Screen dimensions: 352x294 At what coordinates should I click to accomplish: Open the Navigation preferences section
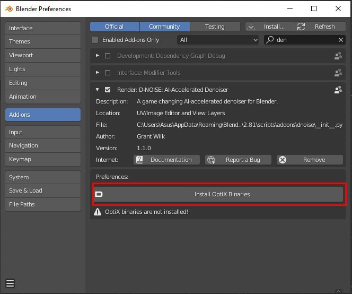(43, 145)
